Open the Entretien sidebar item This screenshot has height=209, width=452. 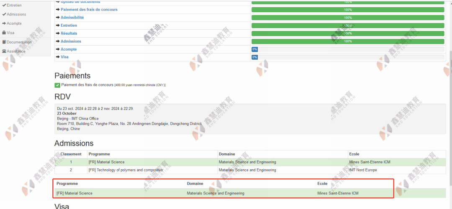pyautogui.click(x=14, y=5)
